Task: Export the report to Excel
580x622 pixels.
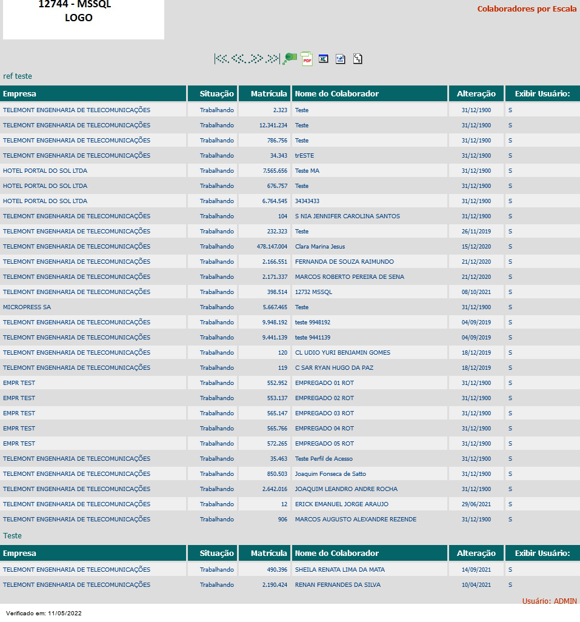Action: [x=324, y=59]
